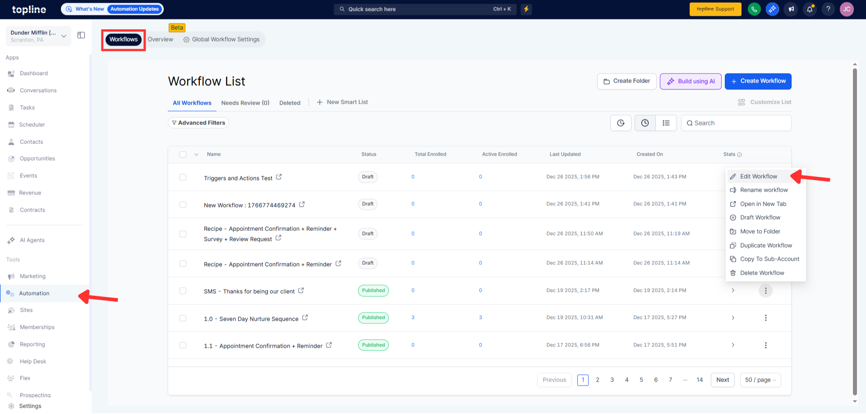The image size is (866, 414).
Task: Select checkbox for SMS Thanks for being our client
Action: (183, 291)
